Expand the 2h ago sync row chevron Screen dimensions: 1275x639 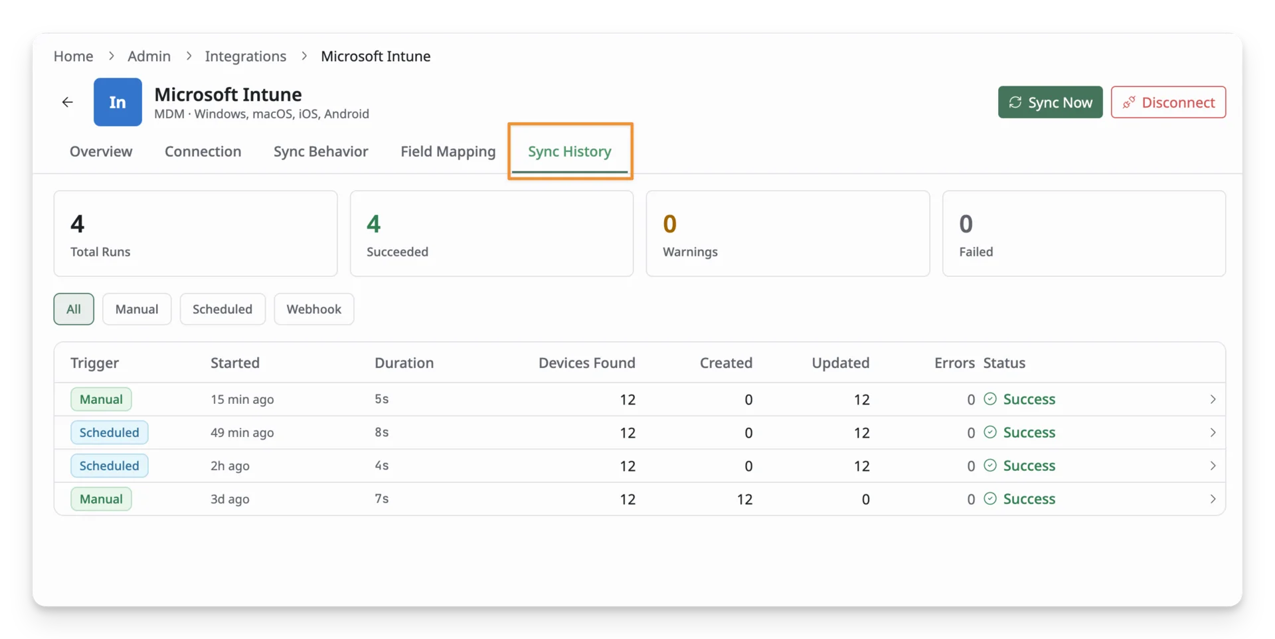(x=1213, y=466)
